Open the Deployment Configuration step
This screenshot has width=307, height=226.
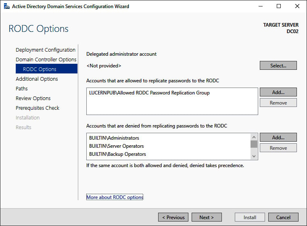(46, 50)
